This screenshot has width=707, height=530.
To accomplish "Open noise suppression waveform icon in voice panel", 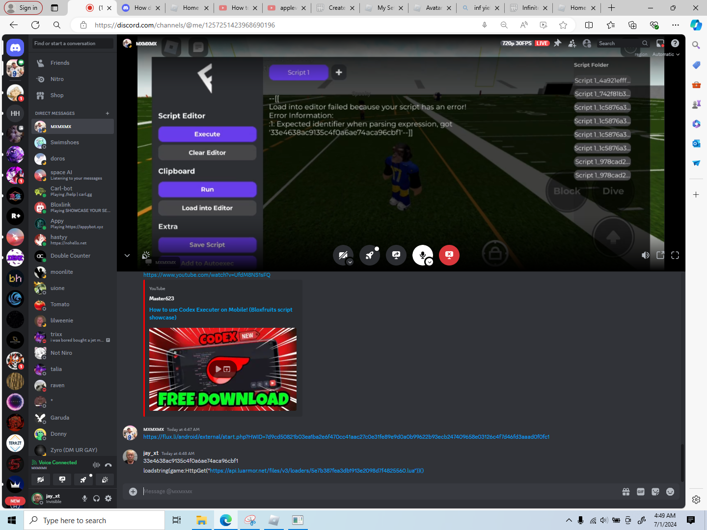I will tap(96, 465).
